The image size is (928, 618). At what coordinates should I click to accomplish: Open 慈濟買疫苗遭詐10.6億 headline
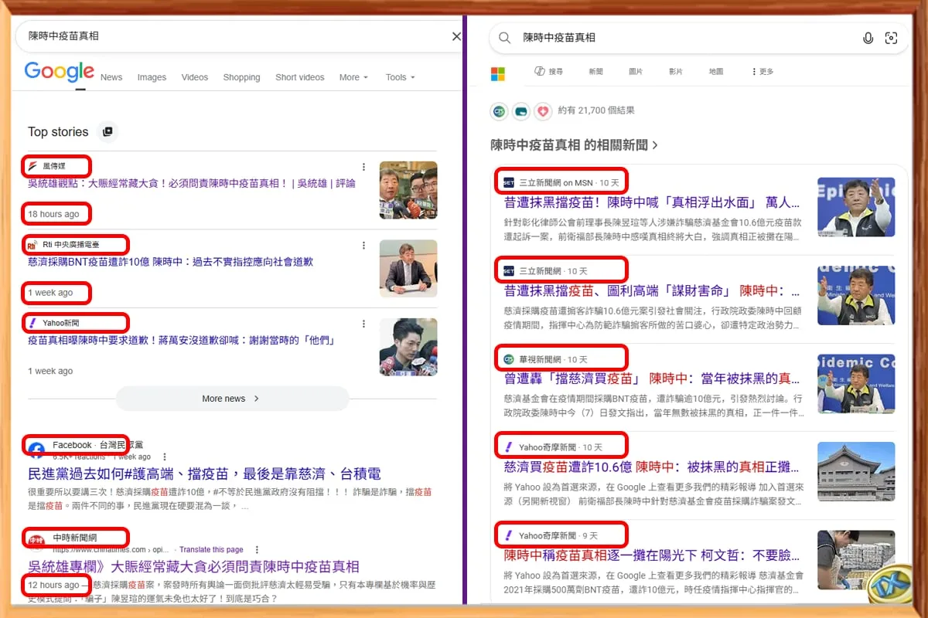tap(652, 467)
